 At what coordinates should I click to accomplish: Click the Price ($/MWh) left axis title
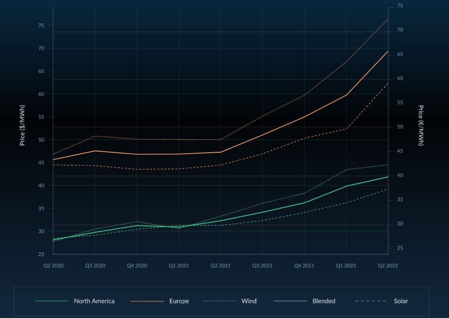22,125
